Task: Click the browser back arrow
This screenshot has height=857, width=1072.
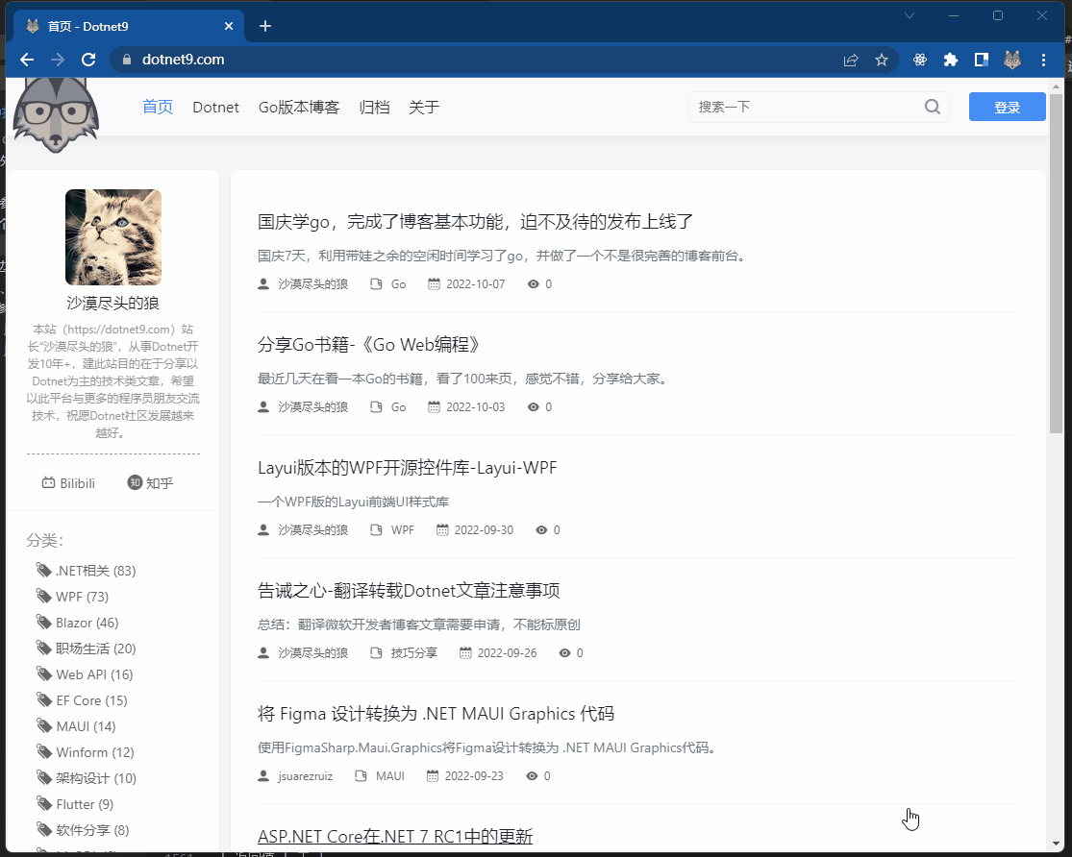Action: coord(27,60)
